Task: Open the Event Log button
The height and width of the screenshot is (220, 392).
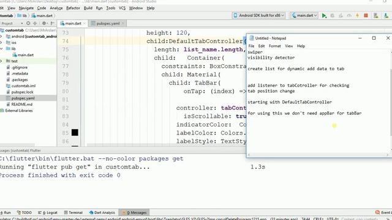Action: pos(383,213)
